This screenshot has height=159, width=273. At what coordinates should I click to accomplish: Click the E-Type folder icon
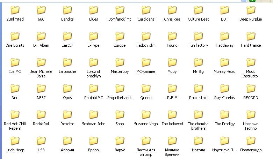click(x=94, y=36)
